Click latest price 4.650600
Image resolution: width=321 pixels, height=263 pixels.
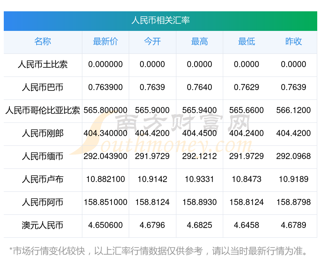[105, 225]
